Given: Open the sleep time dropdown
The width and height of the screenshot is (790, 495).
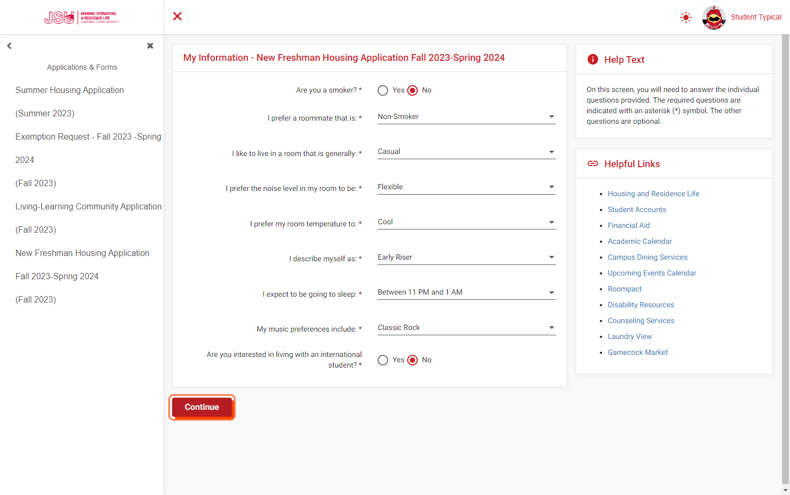Looking at the screenshot, I should [x=466, y=292].
